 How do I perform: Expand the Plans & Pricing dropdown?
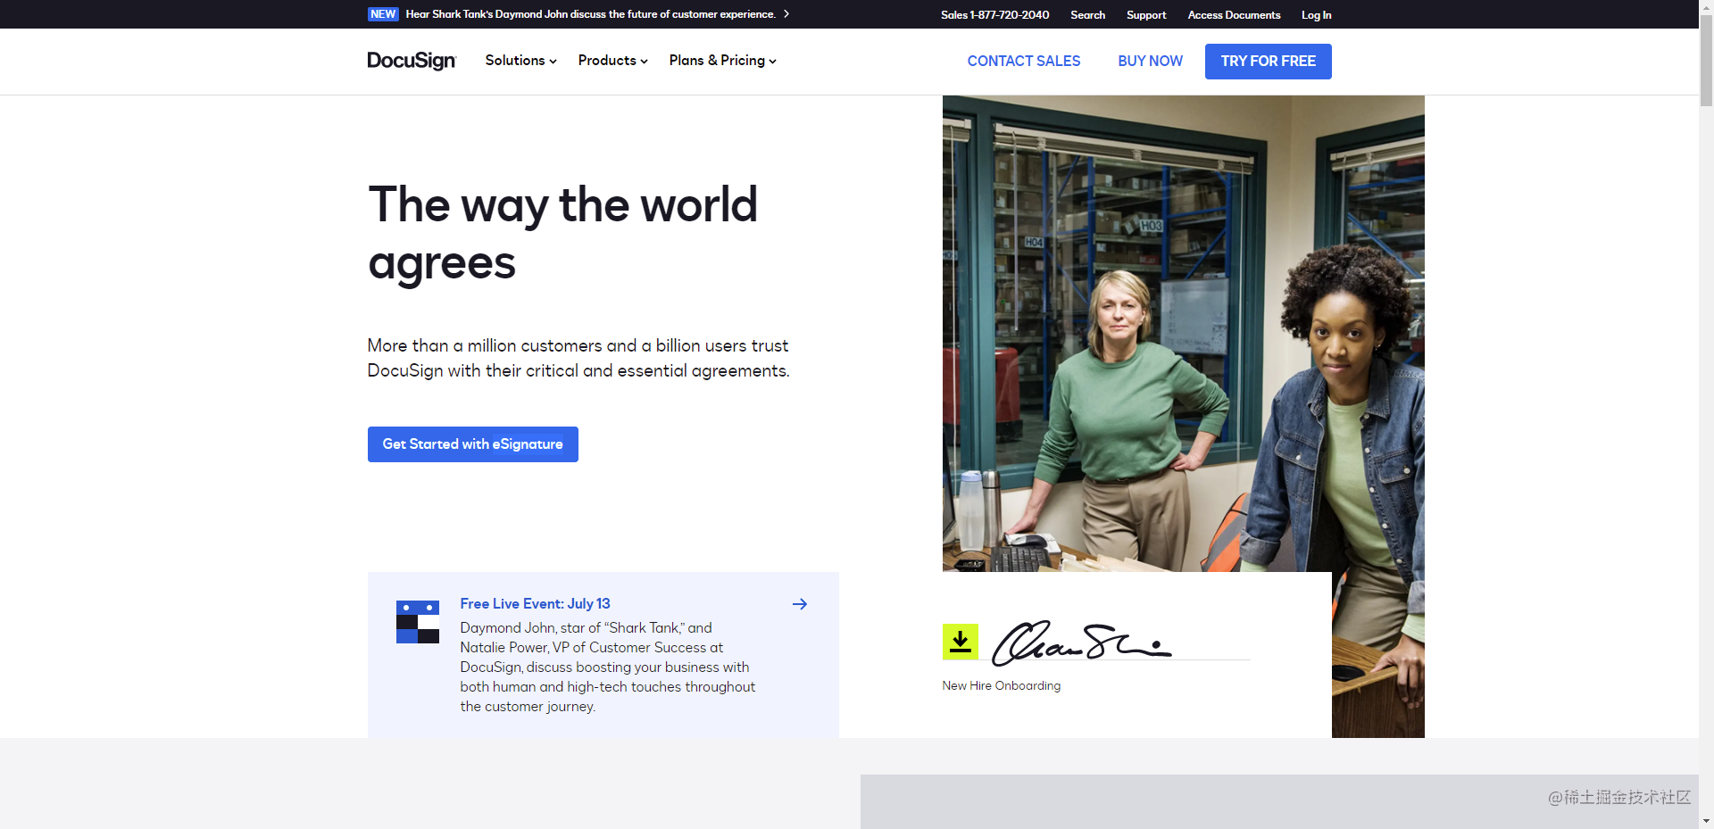723,61
